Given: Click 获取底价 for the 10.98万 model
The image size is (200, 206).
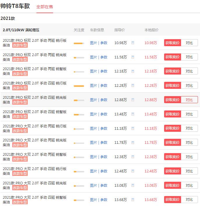Looking at the screenshot, I should (x=173, y=43).
